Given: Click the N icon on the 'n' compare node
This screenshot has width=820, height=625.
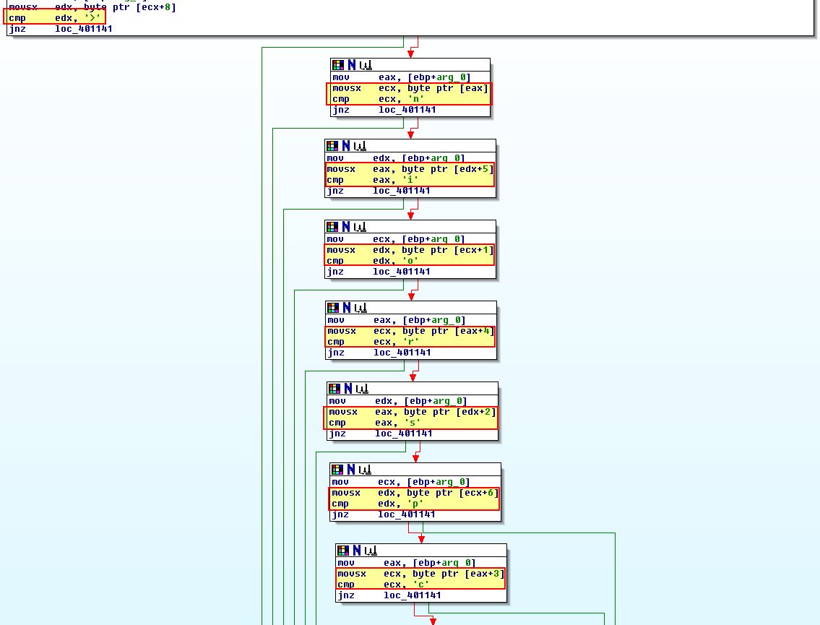Looking at the screenshot, I should [x=351, y=65].
